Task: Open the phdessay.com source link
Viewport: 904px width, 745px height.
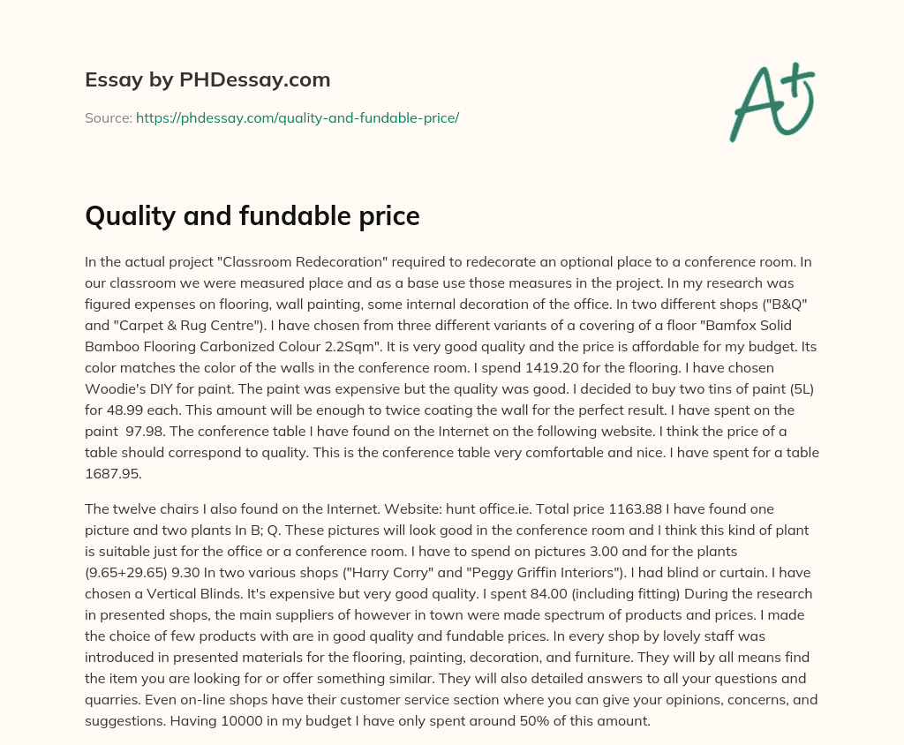Action: coord(297,117)
